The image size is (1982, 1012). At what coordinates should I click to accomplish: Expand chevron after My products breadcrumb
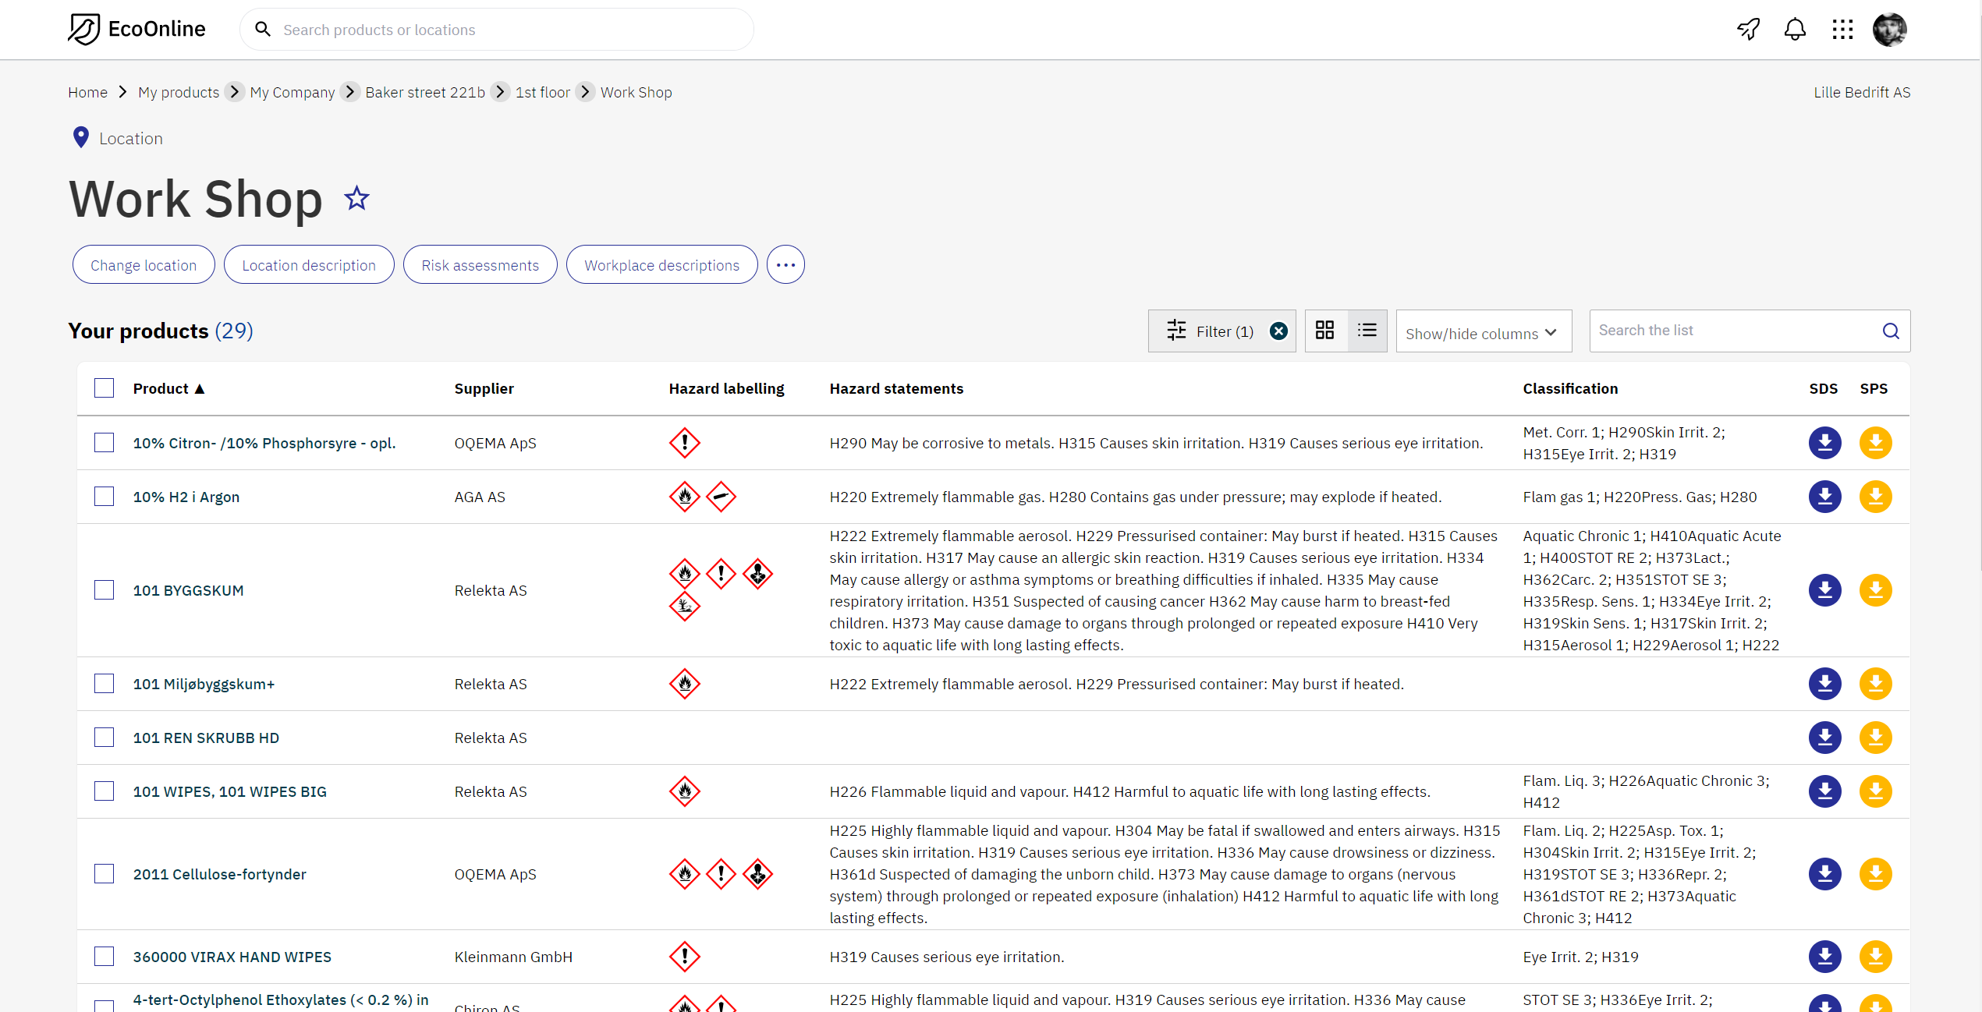tap(234, 92)
